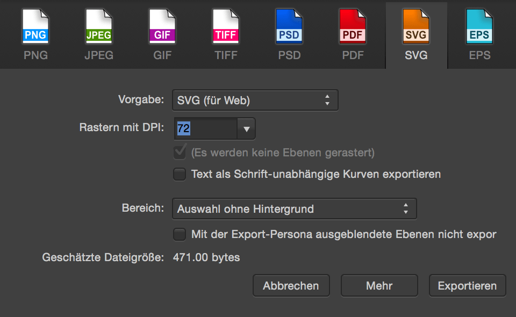Check the ausgeblendete Ebenen nicht exportieren option
Viewport: 516px width, 317px height.
[x=180, y=234]
